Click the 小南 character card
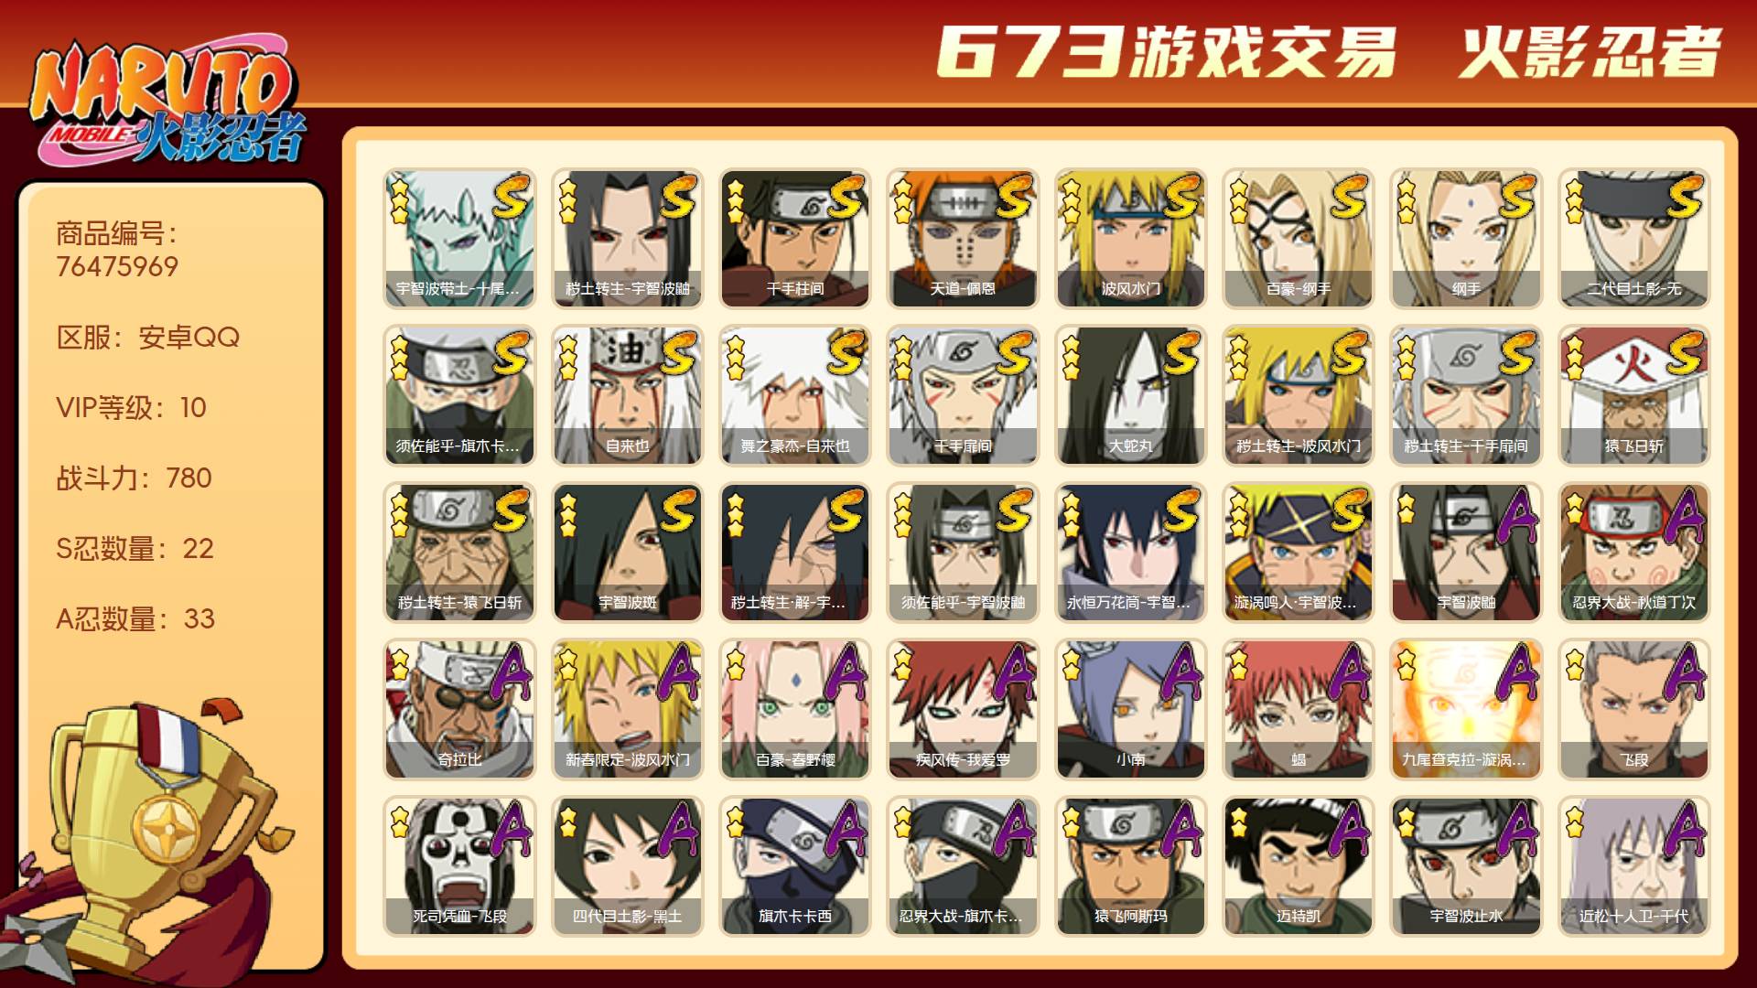Viewport: 1757px width, 988px height. click(x=1130, y=710)
